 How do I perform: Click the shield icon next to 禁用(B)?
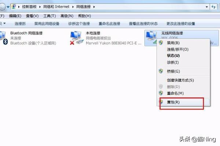[161, 43]
